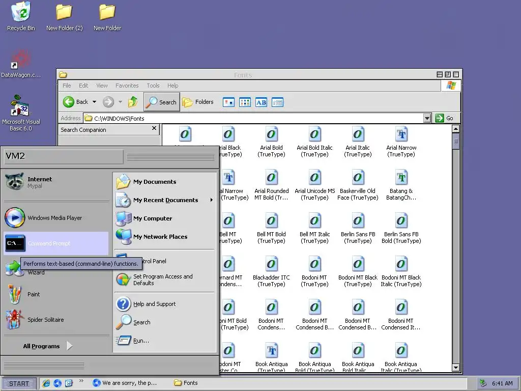Open the Favorites menu

127,86
